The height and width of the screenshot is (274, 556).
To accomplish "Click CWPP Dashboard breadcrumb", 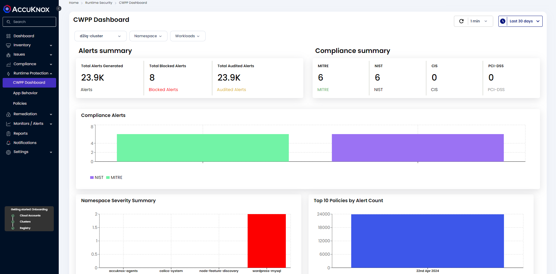I will click(133, 3).
